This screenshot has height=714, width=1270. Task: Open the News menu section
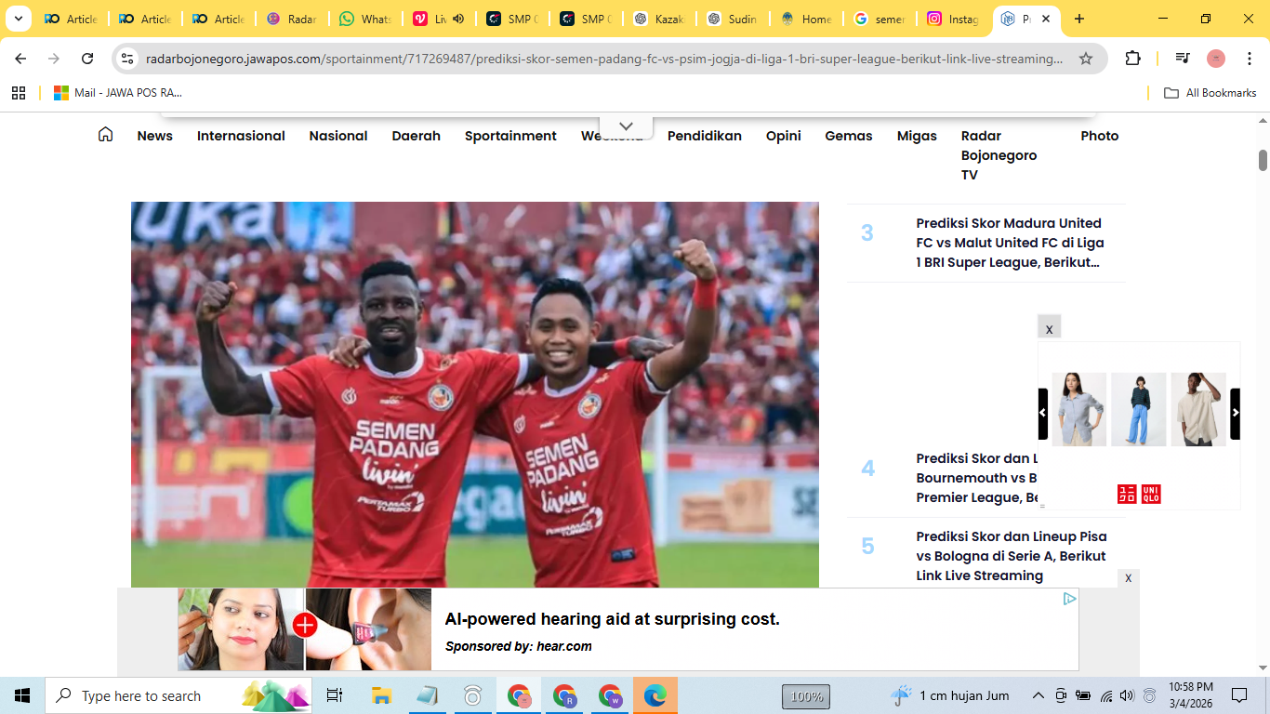pyautogui.click(x=154, y=136)
